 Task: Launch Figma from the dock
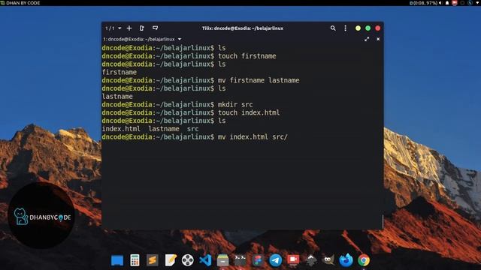pyautogui.click(x=258, y=260)
